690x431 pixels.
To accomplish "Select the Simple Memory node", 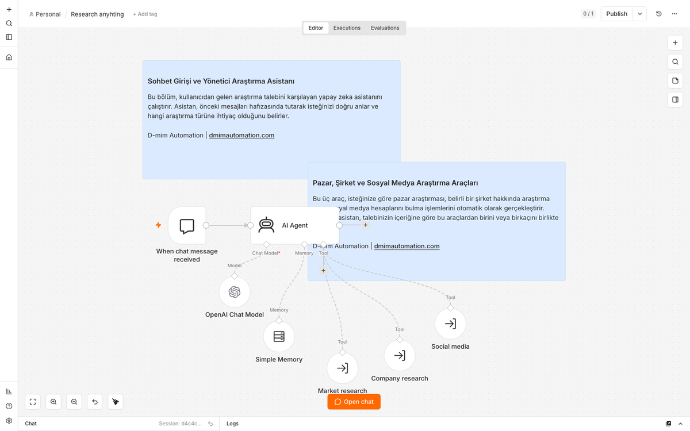I will (x=279, y=336).
